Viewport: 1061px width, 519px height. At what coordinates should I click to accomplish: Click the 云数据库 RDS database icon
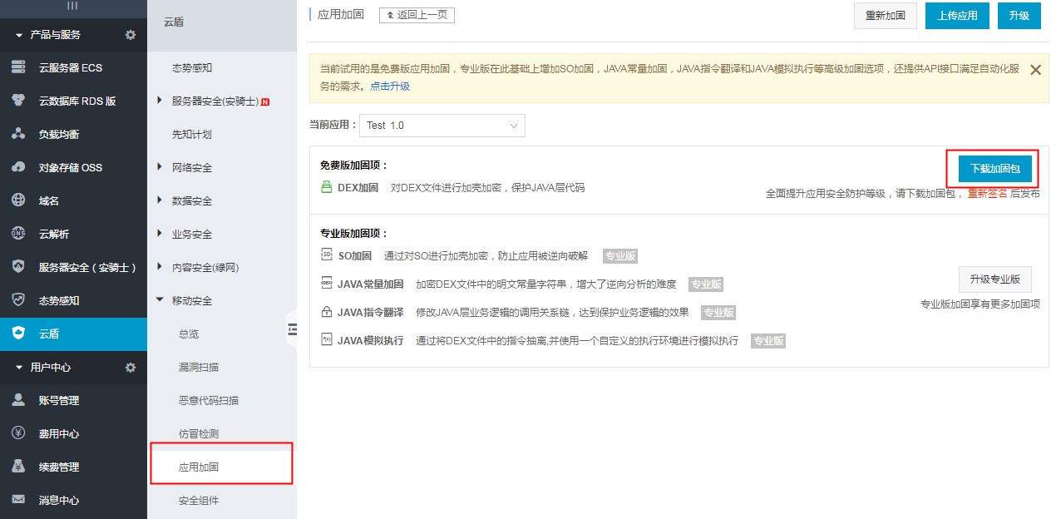pyautogui.click(x=18, y=101)
